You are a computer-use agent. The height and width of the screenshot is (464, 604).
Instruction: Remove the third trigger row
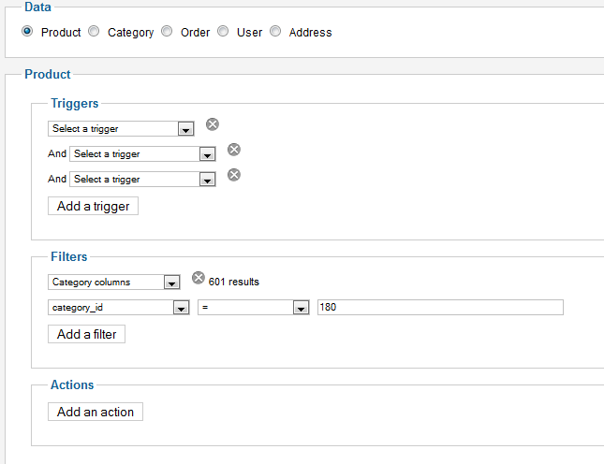(x=234, y=175)
